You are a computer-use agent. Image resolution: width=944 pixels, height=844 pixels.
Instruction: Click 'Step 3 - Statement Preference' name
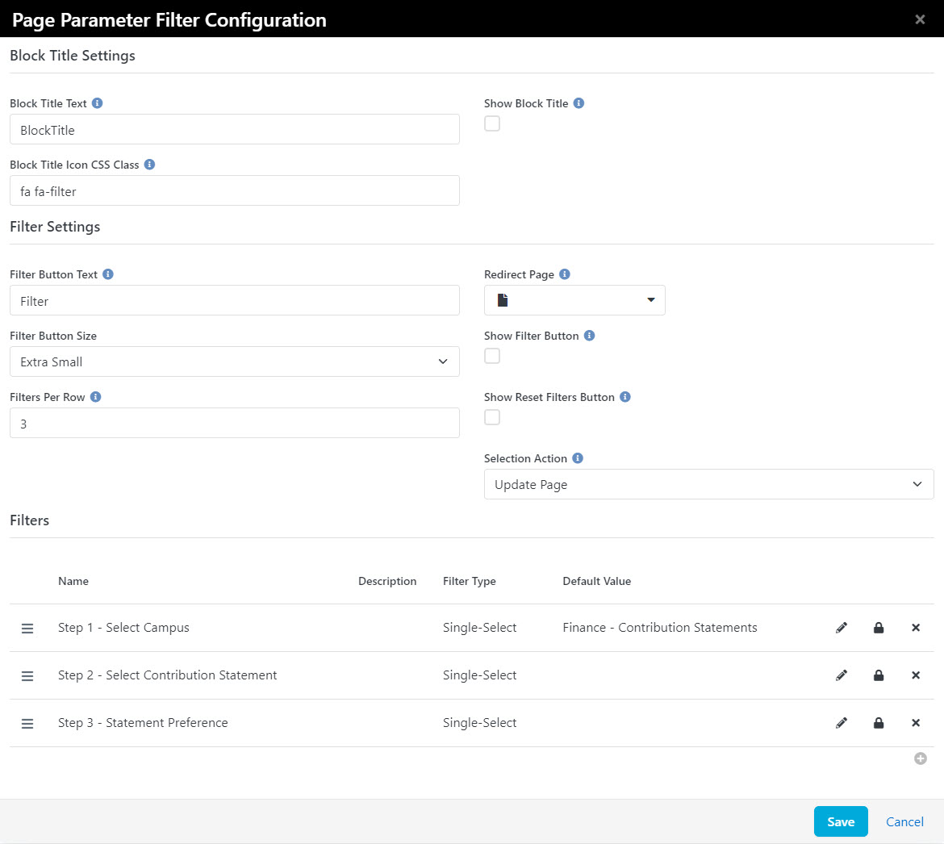pos(143,722)
